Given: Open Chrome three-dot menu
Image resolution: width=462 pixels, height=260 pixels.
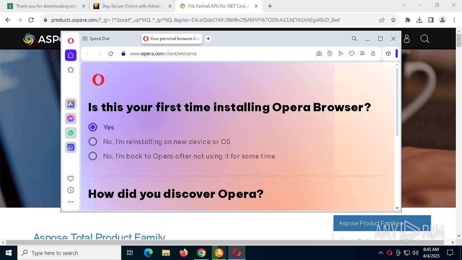Looking at the screenshot, I should [453, 20].
